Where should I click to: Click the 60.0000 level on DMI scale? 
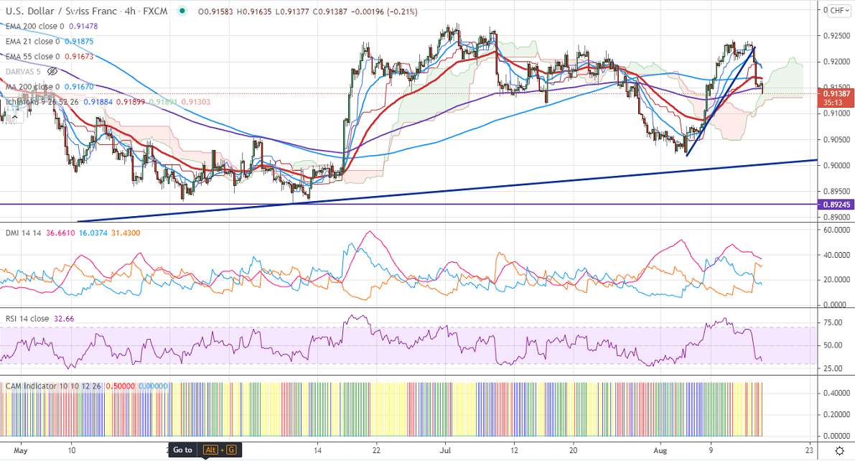(836, 230)
